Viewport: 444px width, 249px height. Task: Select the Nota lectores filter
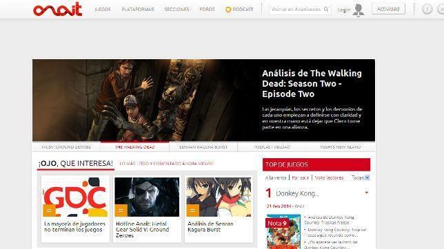(329, 177)
